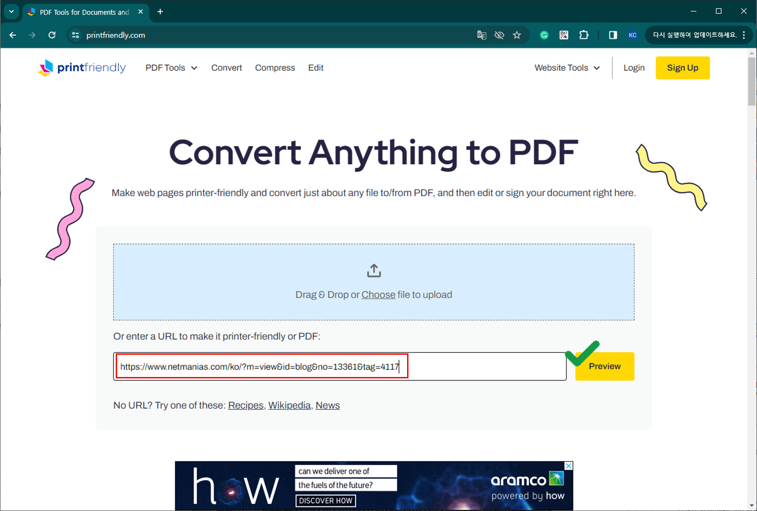This screenshot has height=511, width=757.
Task: Click the translate page icon
Action: (482, 35)
